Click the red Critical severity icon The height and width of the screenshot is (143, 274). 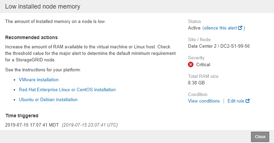pos(191,64)
